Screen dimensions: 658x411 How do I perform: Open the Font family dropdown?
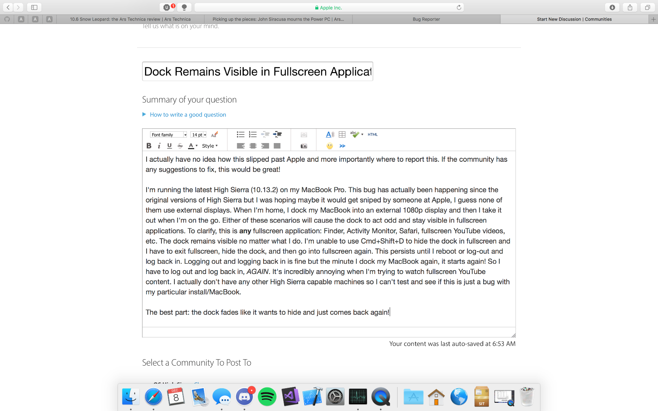169,135
